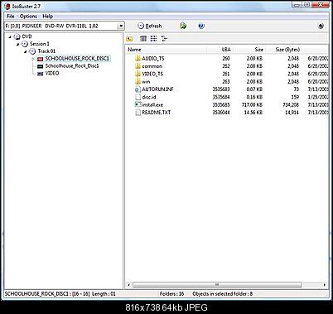
Task: Collapse the DVD tree node
Action: [10, 36]
